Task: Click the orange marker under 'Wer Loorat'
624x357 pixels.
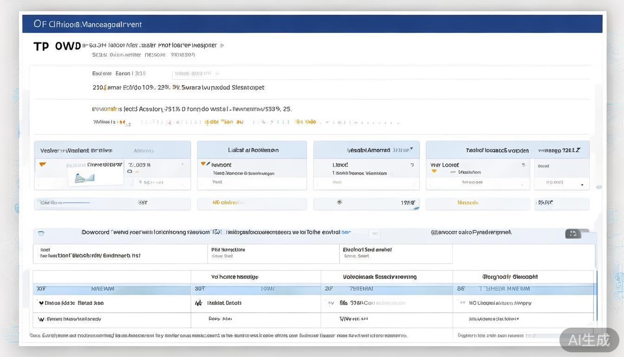Action: click(434, 171)
